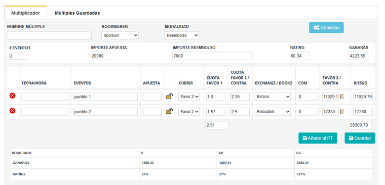The image size is (385, 185).
Task: Copy the 17280 amount with the clipboard icon
Action: coord(342,112)
